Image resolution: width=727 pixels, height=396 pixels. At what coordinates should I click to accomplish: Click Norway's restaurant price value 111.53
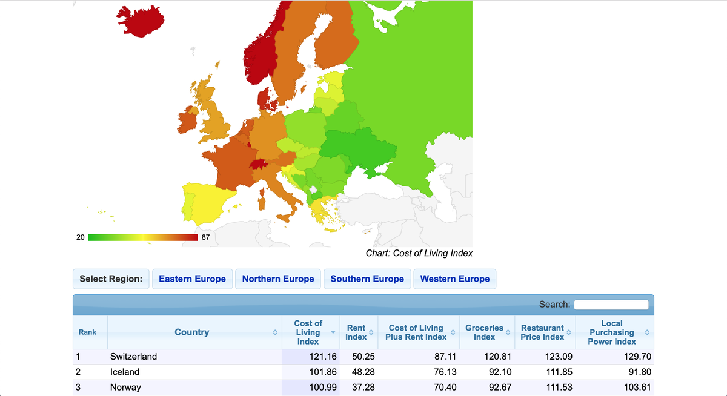pyautogui.click(x=558, y=387)
